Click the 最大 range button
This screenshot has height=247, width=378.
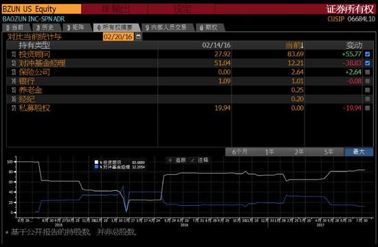click(x=359, y=152)
